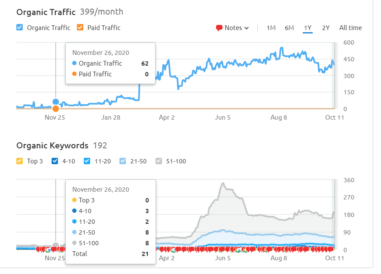
Task: Click the 51-100 row in keywords tooltip
Action: 110,243
